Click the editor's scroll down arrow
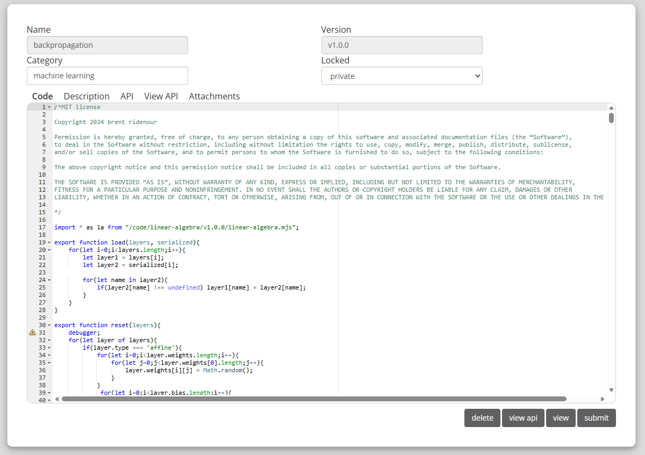Image resolution: width=645 pixels, height=455 pixels. tap(611, 390)
